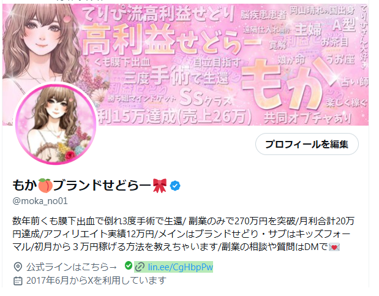Open the lin.ee/CgHbpPw link

click(180, 267)
